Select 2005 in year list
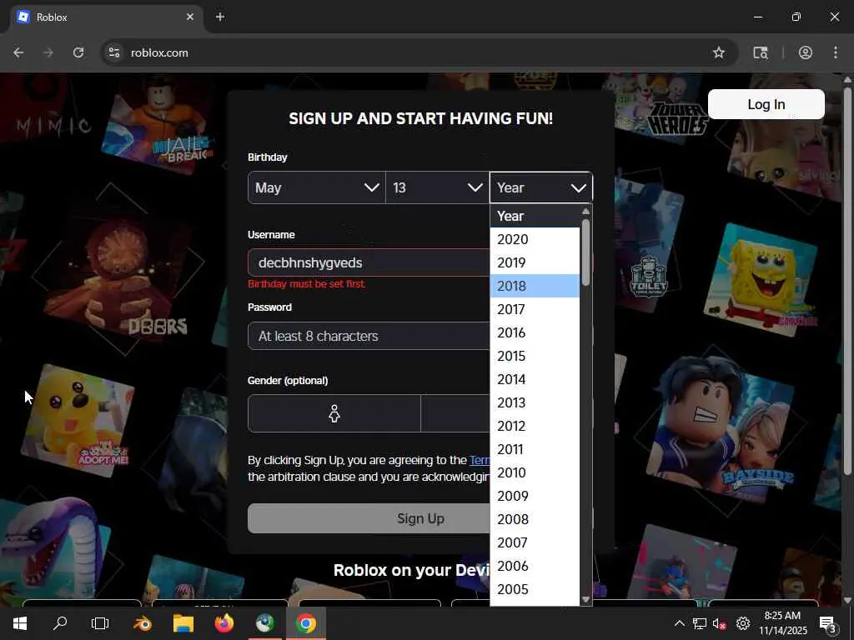This screenshot has height=640, width=854. click(x=535, y=589)
